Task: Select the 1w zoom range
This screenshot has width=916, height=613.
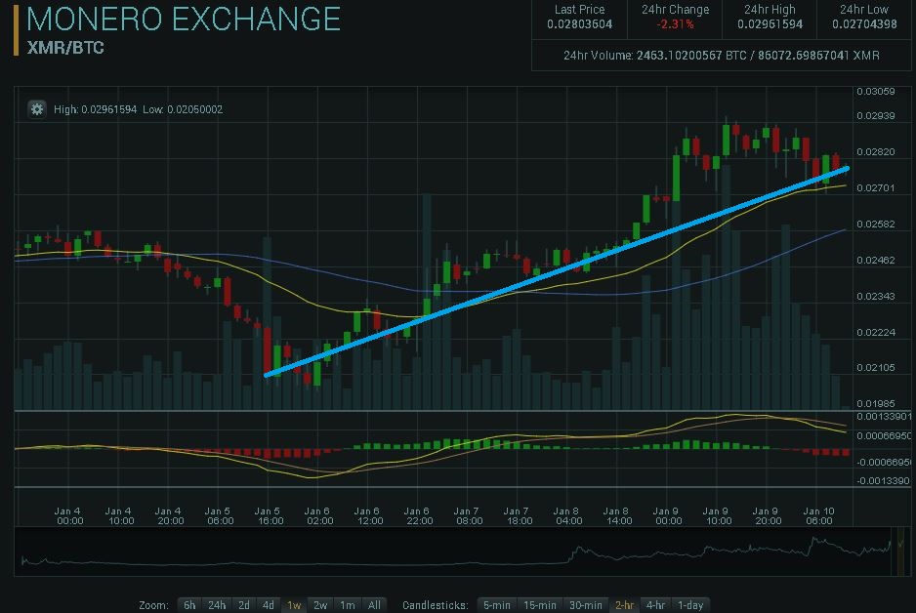Action: (294, 605)
